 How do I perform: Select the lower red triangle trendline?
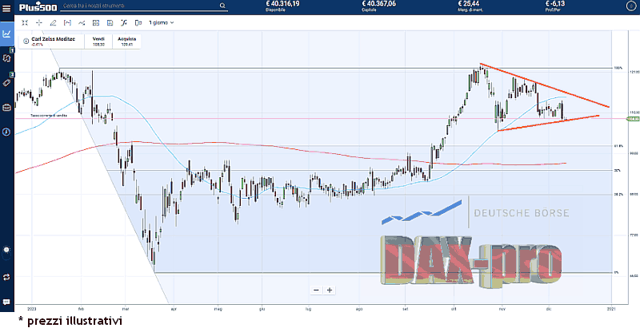[549, 123]
